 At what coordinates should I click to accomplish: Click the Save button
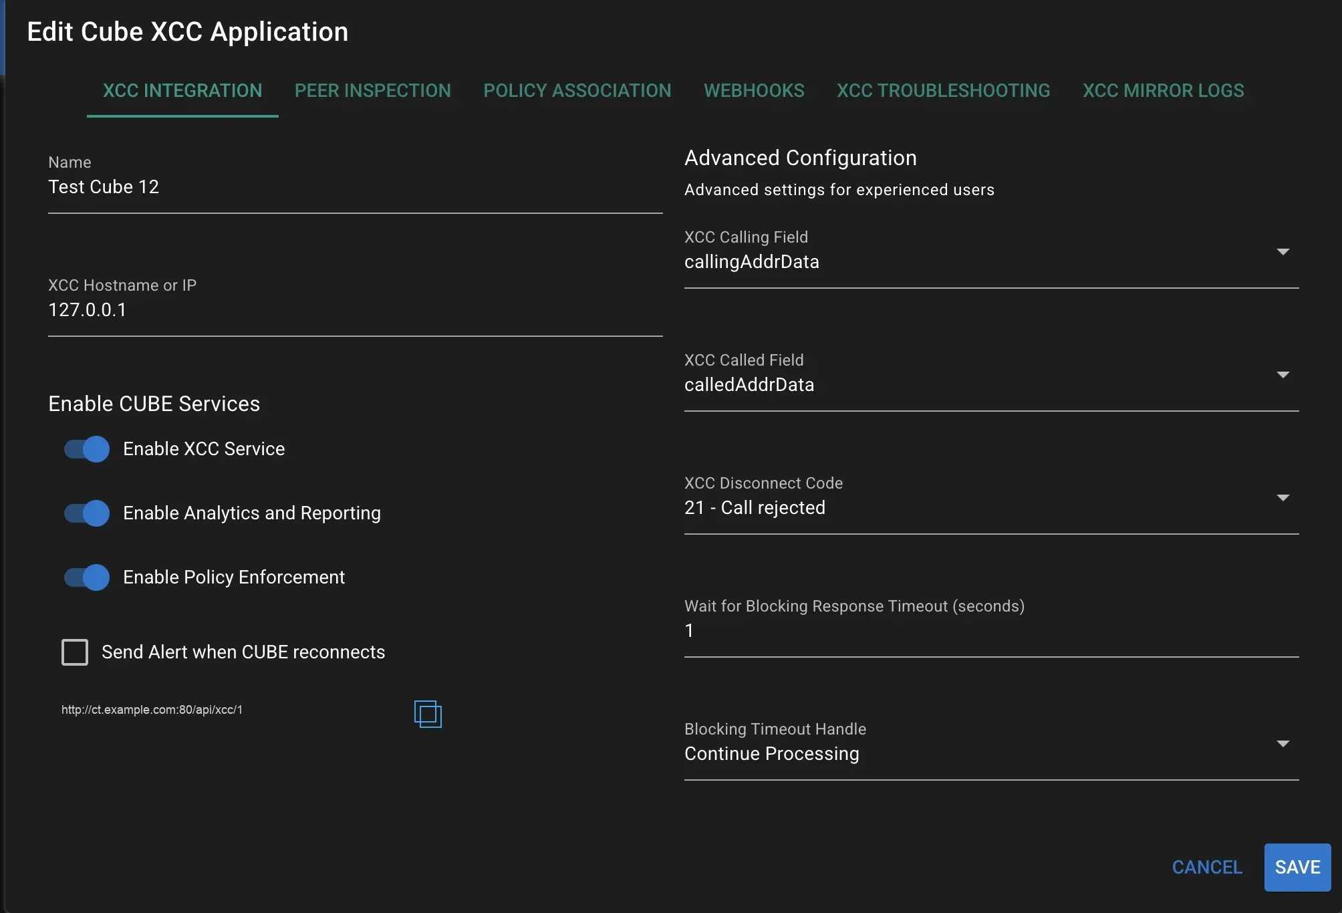1297,868
